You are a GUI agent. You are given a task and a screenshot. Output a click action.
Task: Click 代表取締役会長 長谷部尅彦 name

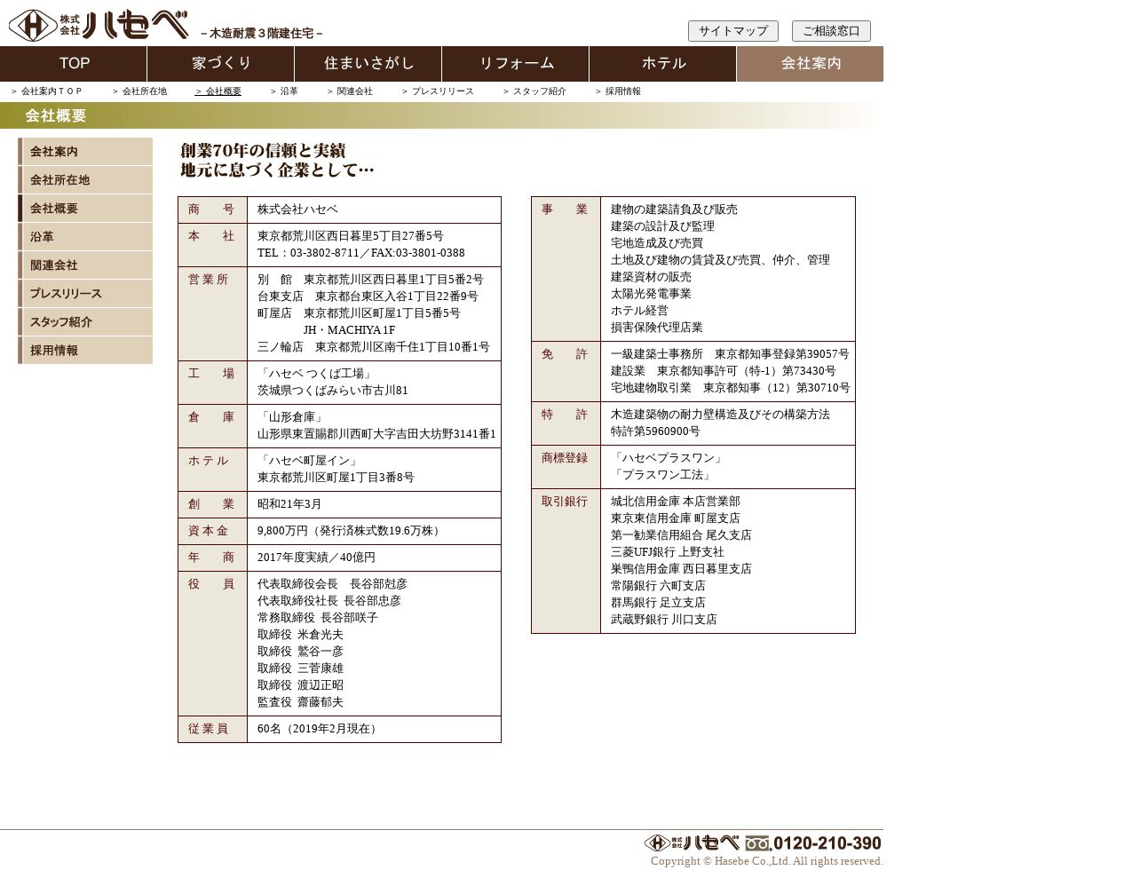(x=332, y=584)
